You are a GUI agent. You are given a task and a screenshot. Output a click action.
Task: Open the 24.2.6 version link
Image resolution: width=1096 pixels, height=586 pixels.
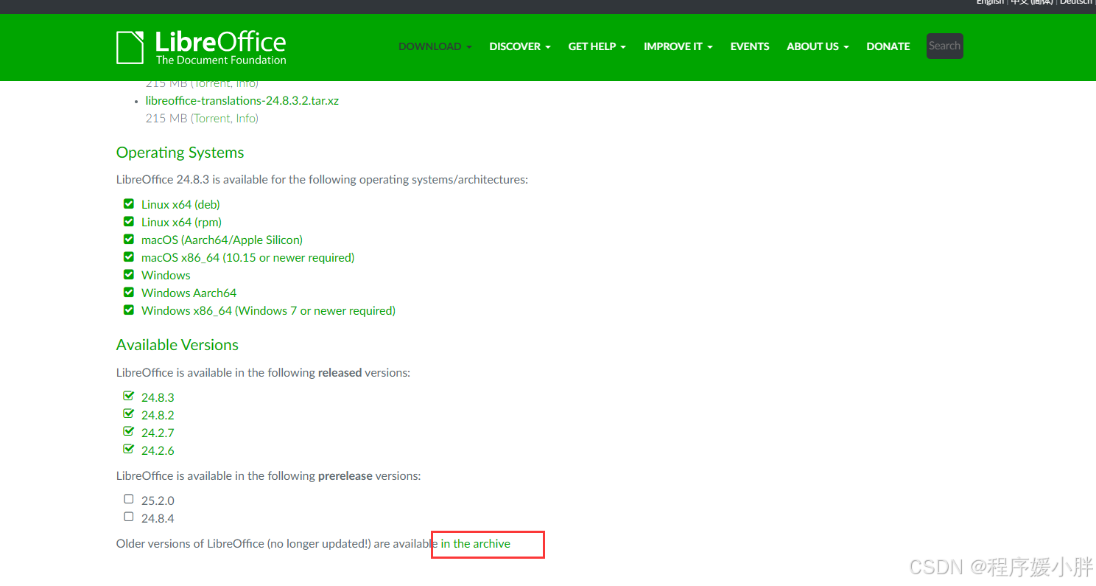pyautogui.click(x=158, y=450)
